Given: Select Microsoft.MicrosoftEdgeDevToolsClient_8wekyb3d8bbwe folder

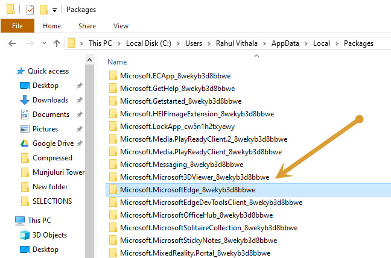Looking at the screenshot, I should coord(206,203).
